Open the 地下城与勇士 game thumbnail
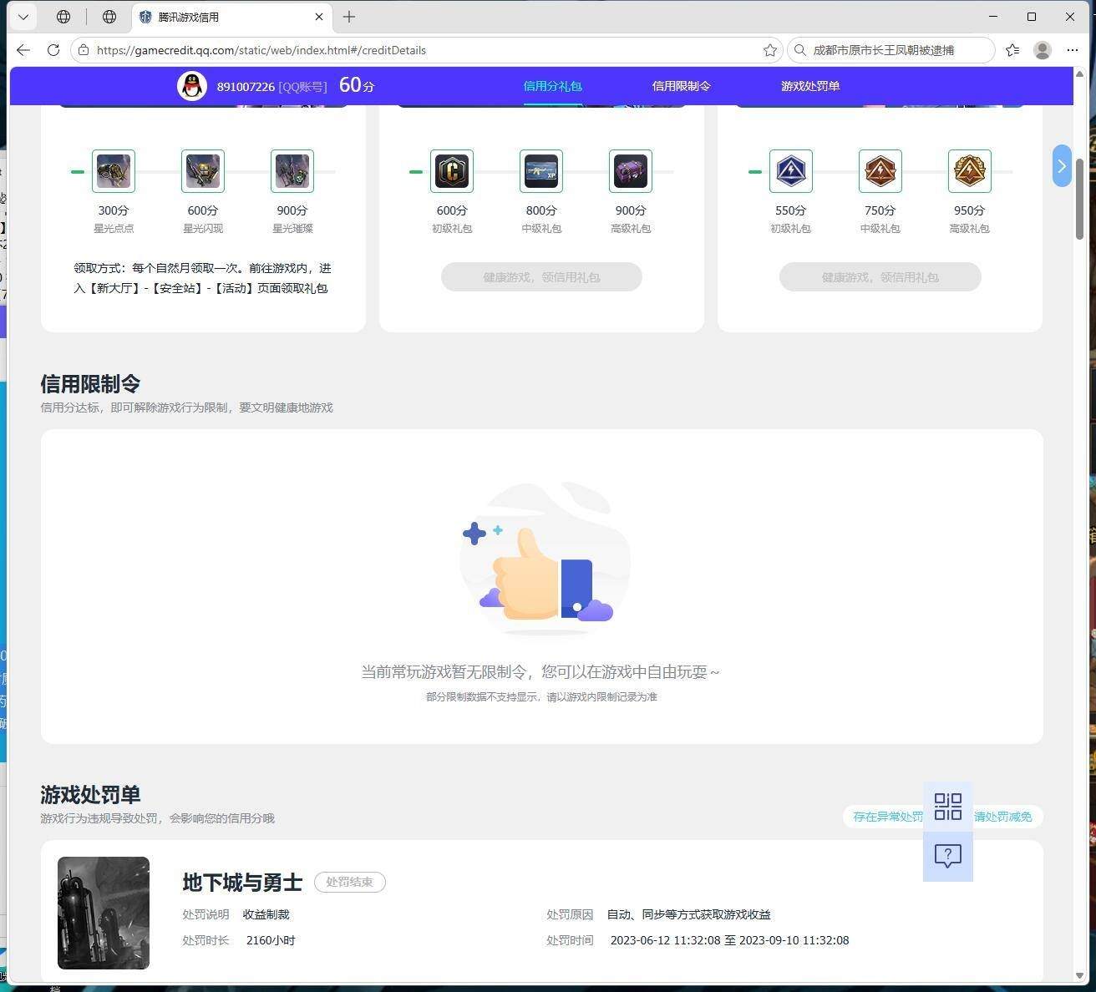The height and width of the screenshot is (992, 1096). [104, 913]
